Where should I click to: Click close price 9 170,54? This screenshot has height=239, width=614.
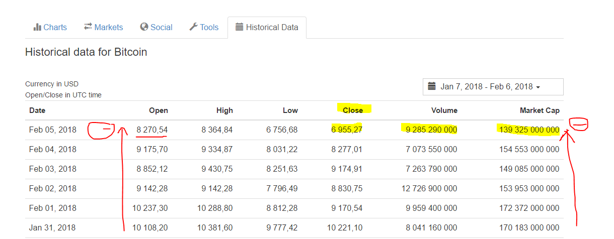[347, 208]
